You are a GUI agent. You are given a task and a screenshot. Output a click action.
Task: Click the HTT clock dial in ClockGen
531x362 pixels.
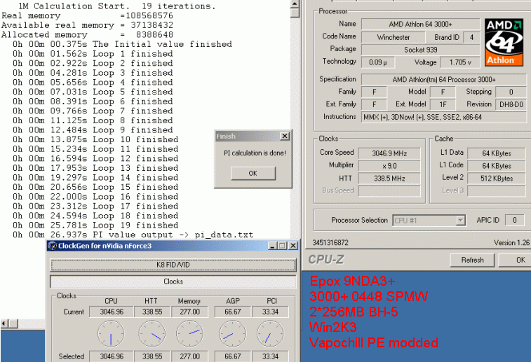click(150, 333)
